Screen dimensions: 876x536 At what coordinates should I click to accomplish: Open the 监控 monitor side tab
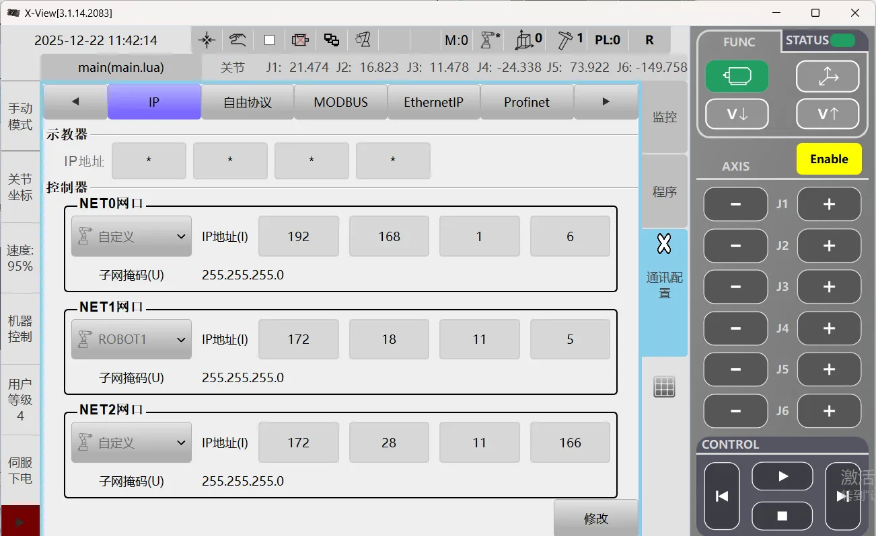(665, 117)
